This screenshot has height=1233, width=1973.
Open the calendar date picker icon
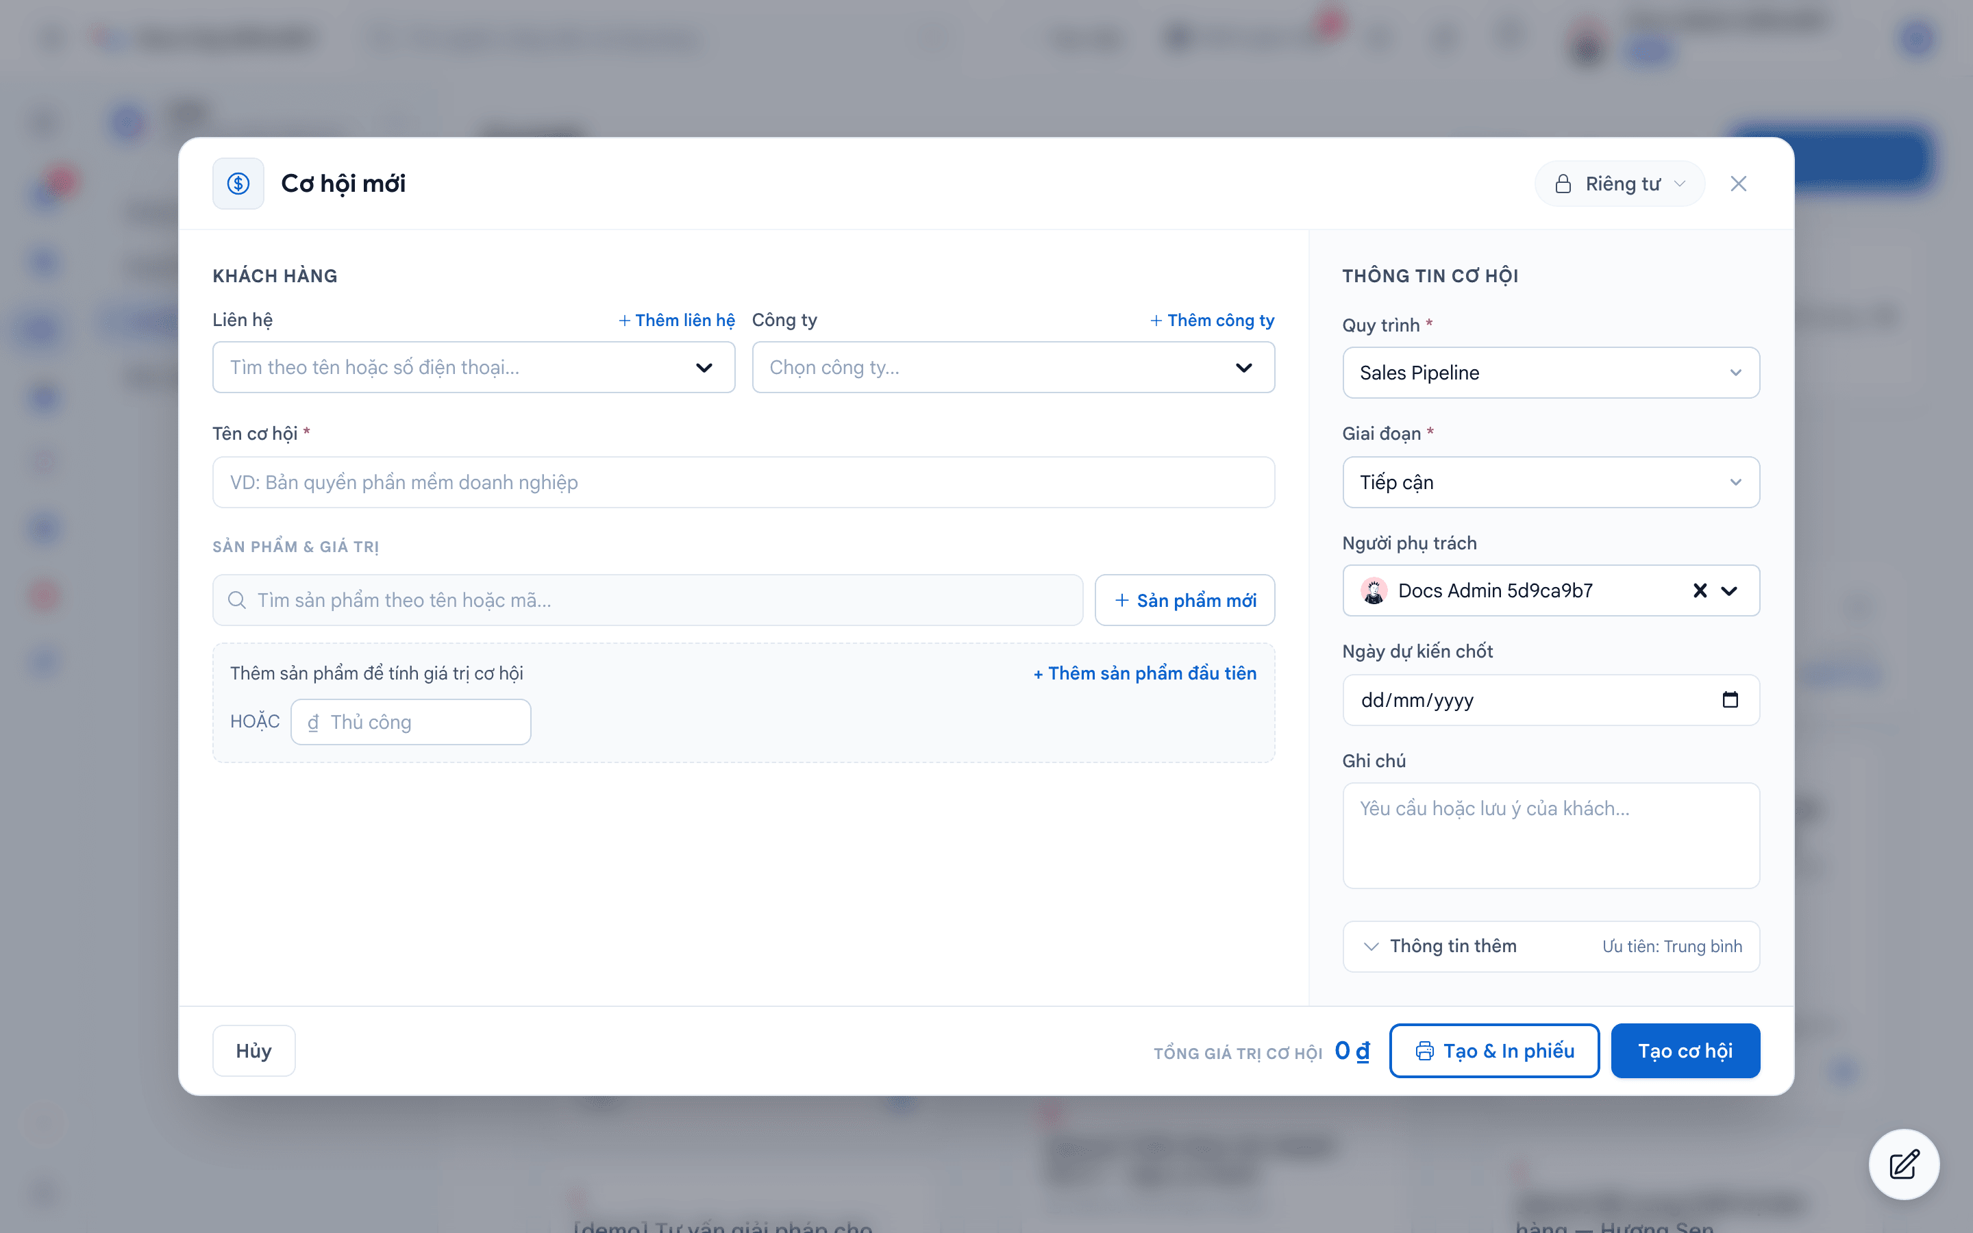[x=1730, y=699]
